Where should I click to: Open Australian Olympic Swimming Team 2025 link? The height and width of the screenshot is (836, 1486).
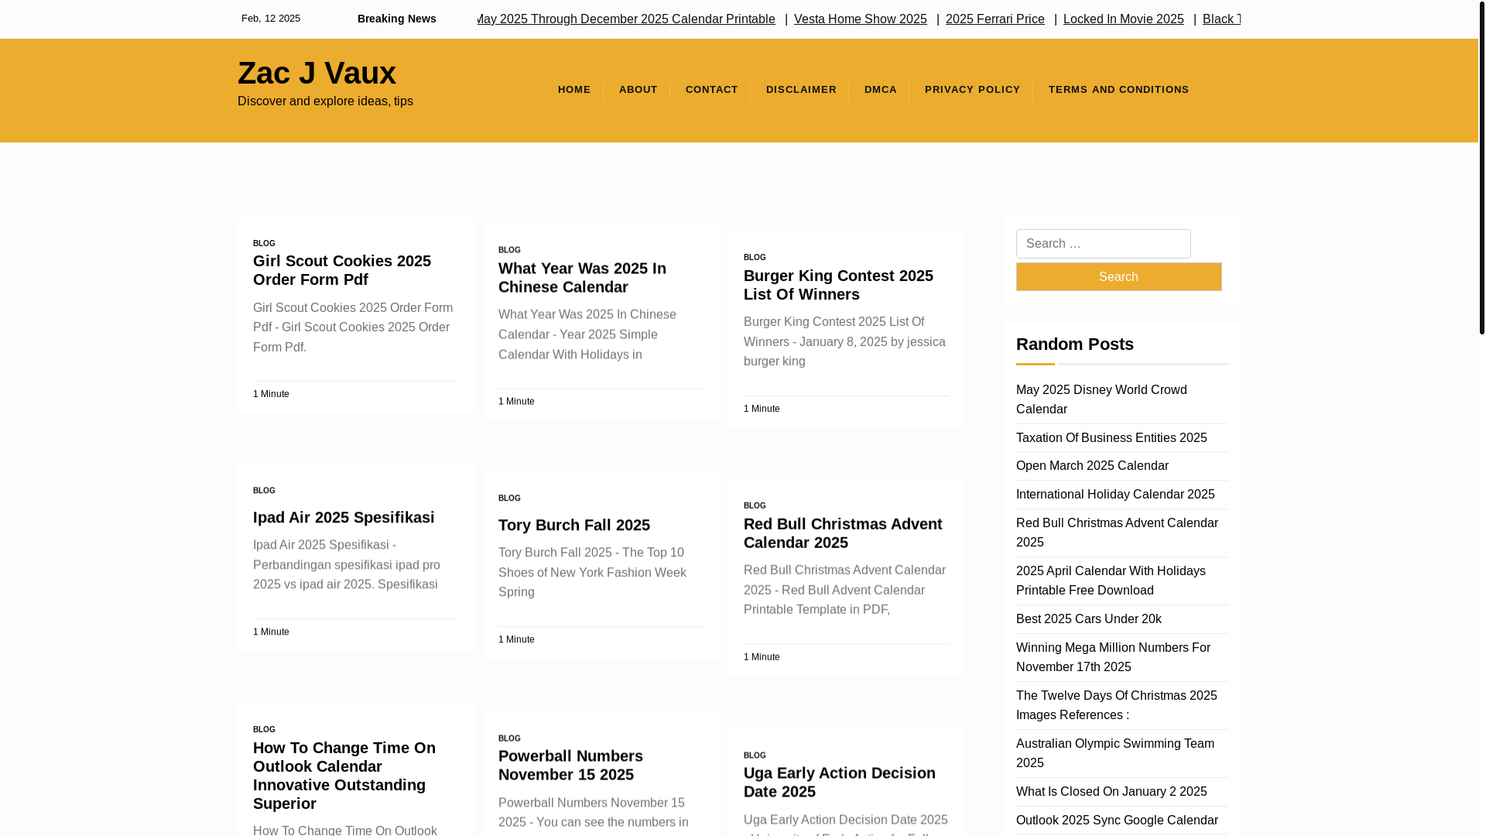tap(1114, 753)
